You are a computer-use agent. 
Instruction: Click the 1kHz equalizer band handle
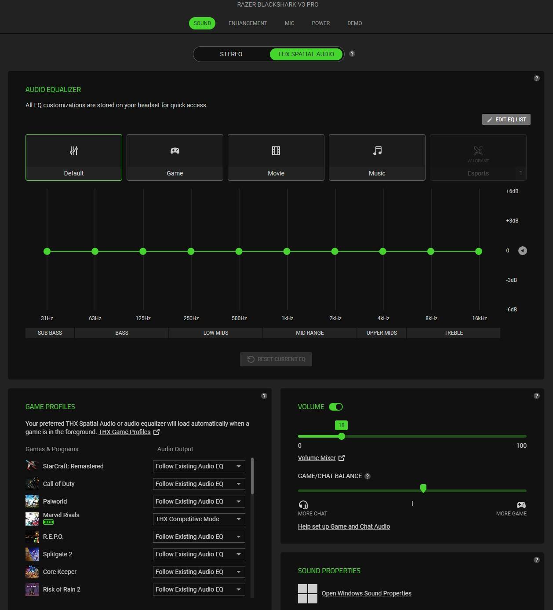pos(287,252)
